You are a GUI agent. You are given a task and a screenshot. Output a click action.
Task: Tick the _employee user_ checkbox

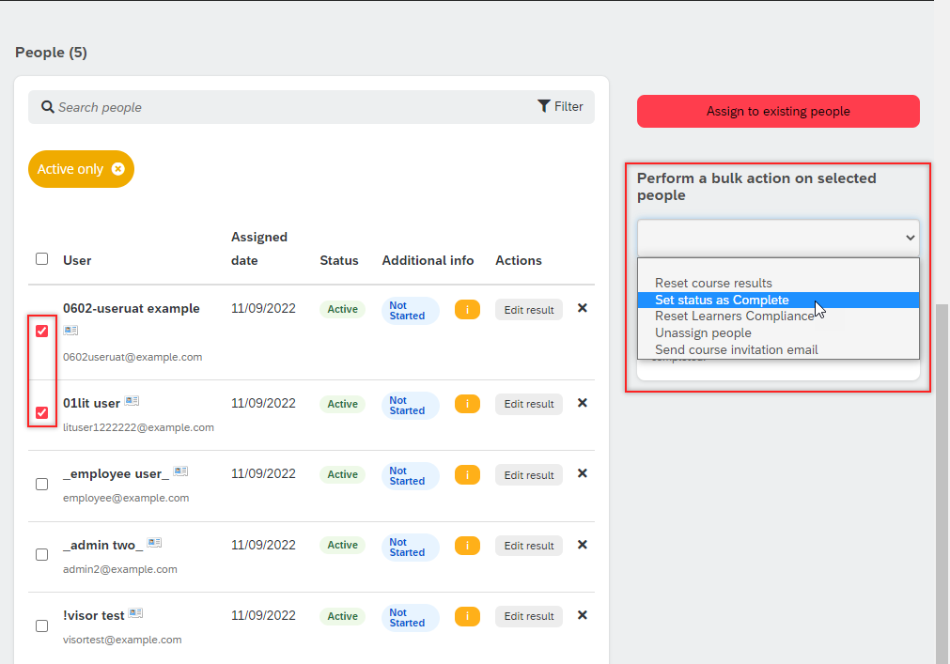tap(41, 485)
